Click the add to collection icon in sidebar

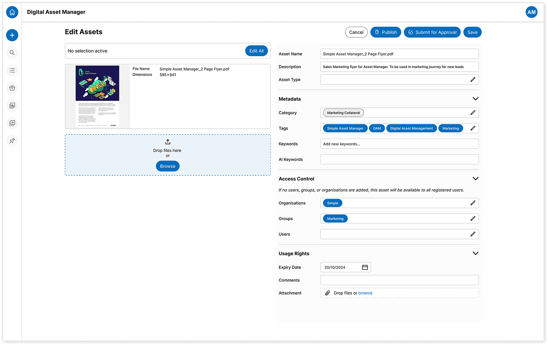coord(12,123)
